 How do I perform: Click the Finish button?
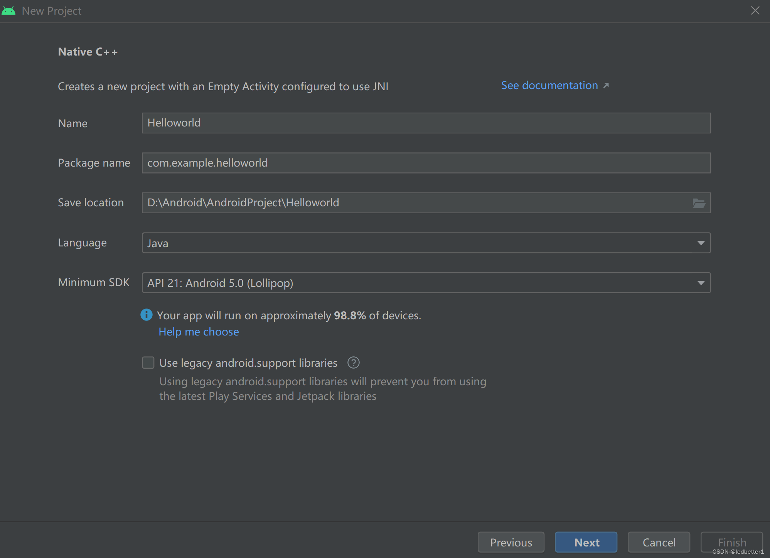pyautogui.click(x=731, y=542)
